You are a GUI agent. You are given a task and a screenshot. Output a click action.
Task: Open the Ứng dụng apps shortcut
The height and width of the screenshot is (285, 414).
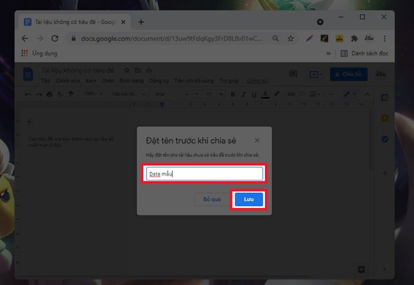pos(40,53)
